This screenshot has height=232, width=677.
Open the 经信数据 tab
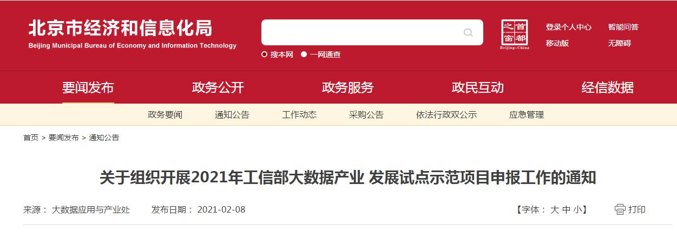608,87
